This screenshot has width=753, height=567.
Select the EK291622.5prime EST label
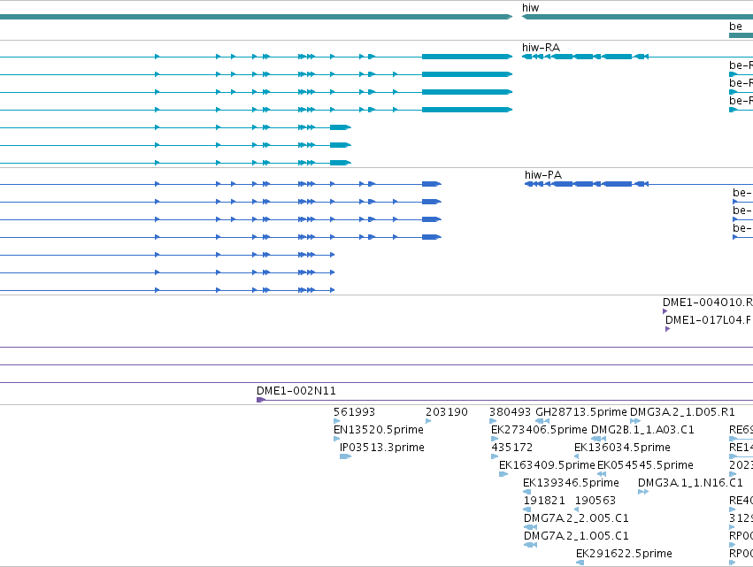(x=624, y=554)
